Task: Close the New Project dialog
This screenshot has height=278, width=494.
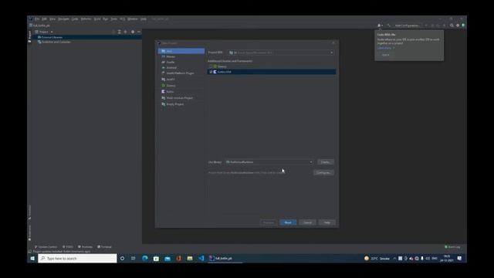Action: click(333, 43)
